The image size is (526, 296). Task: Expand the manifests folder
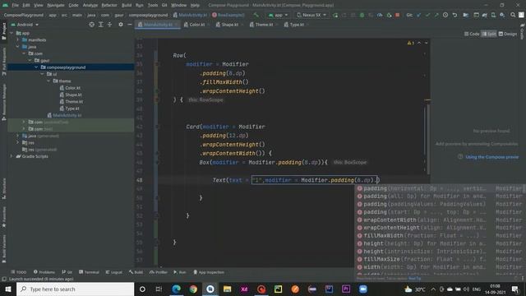click(x=18, y=40)
